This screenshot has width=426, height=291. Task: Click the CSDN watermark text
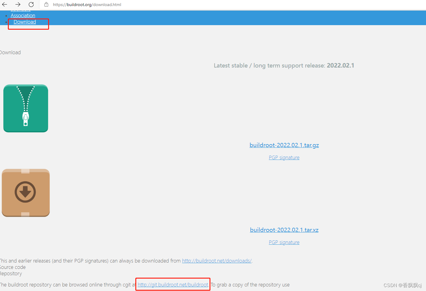click(402, 285)
